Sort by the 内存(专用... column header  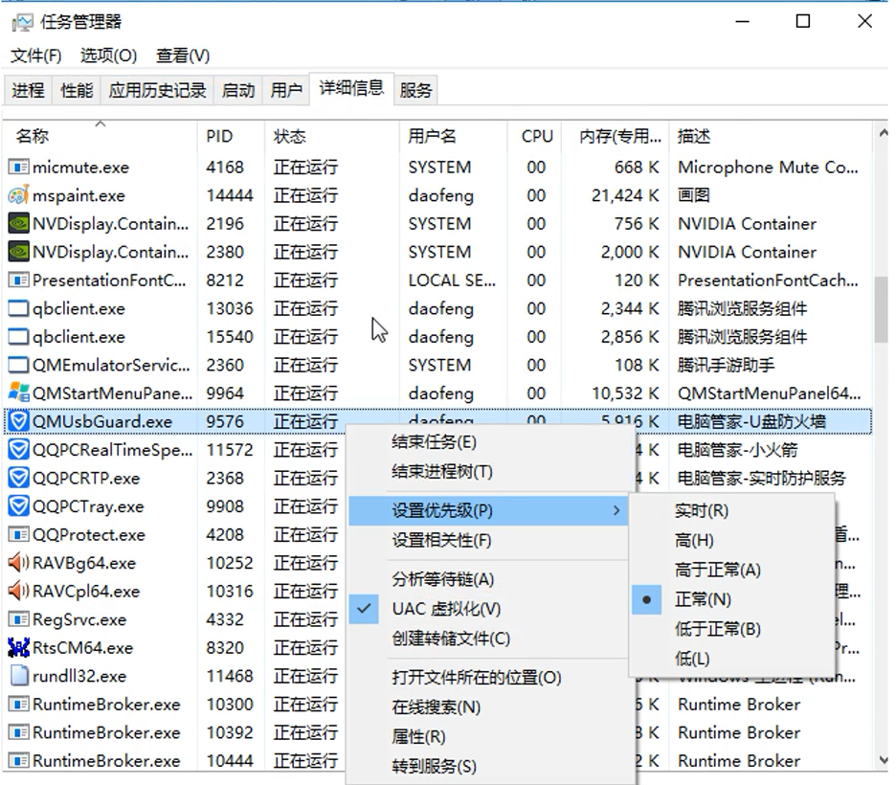616,137
